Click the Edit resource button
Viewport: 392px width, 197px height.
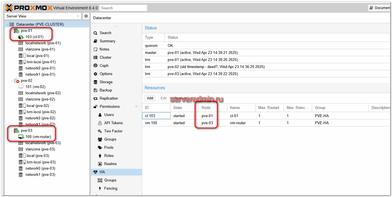[164, 98]
